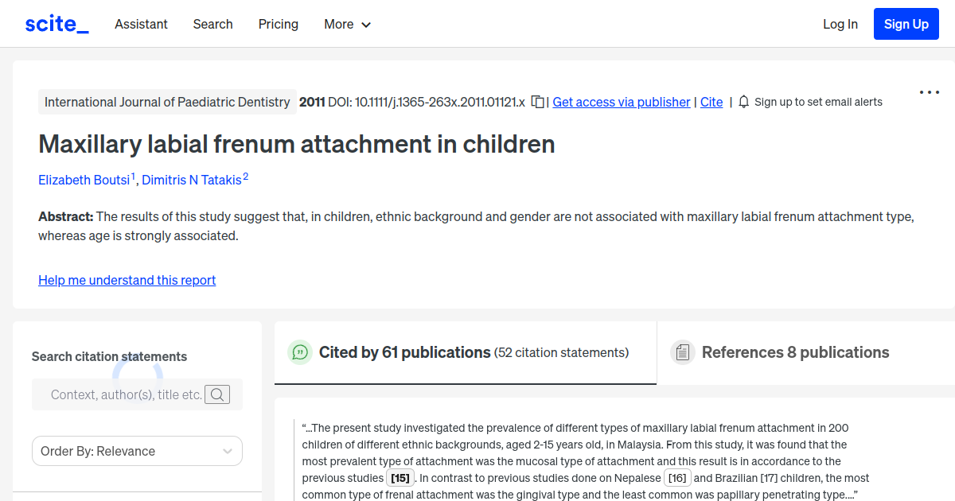
Task: Switch to the References 8 publications tab
Action: (794, 351)
